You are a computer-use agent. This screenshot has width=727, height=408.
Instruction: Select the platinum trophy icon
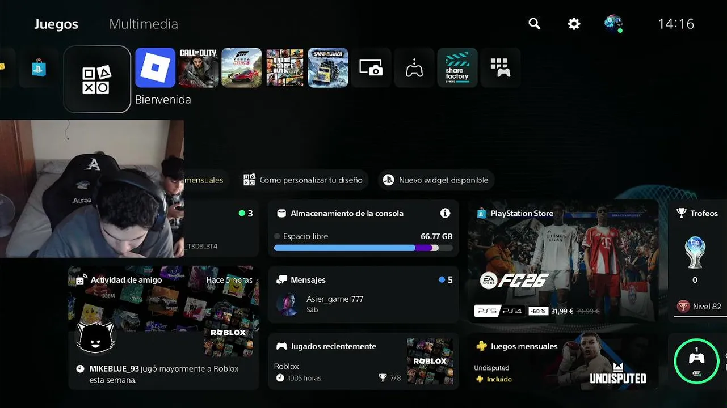pyautogui.click(x=695, y=252)
